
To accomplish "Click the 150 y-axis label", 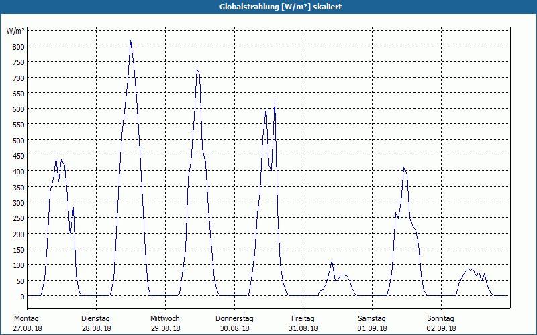I will [x=19, y=250].
